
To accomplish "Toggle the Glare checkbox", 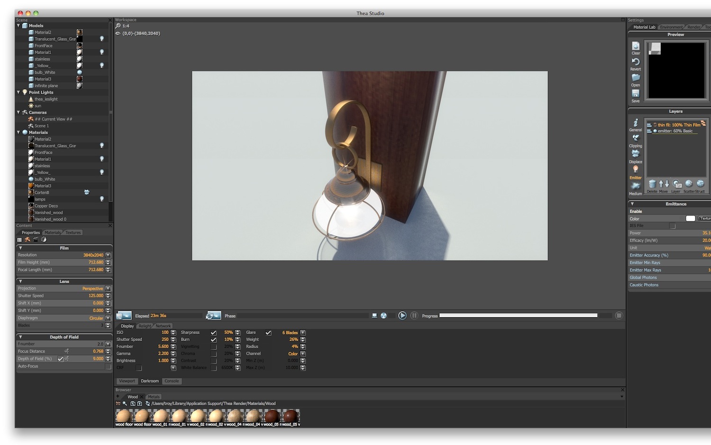I will 268,333.
